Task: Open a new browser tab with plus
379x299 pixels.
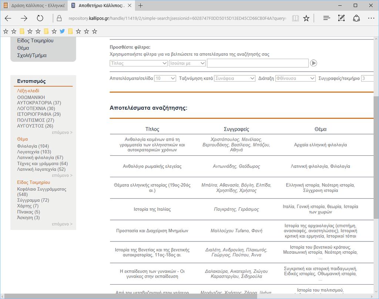Action: 140,6
